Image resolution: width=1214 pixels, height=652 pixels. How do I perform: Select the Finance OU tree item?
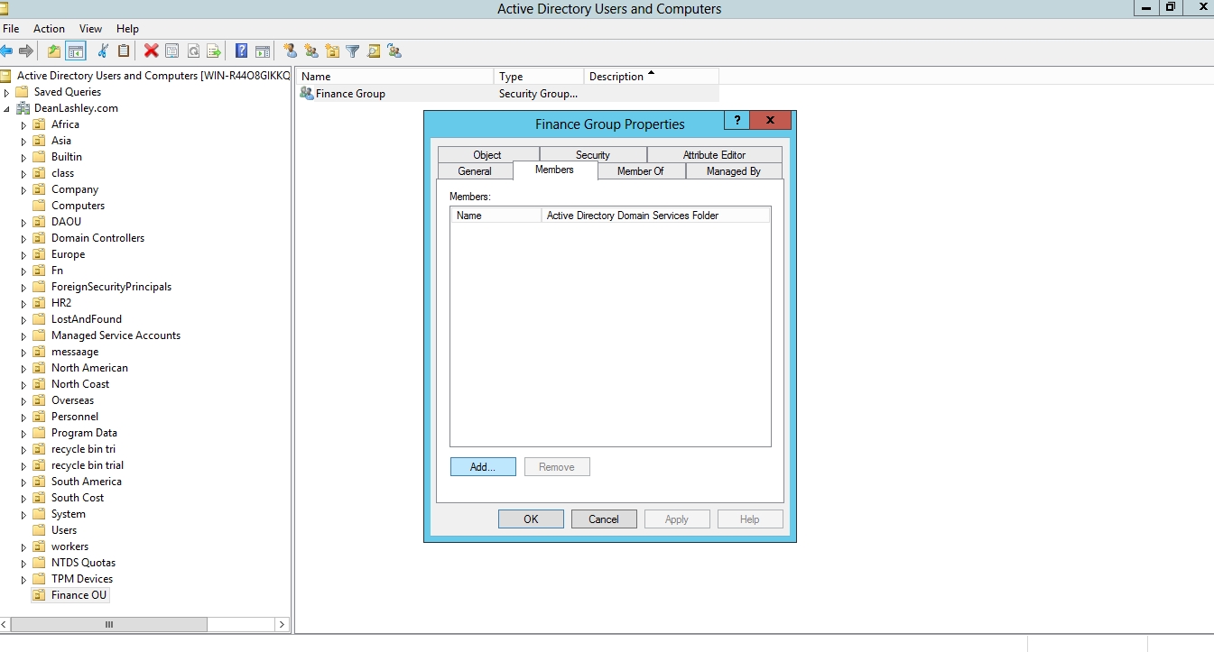[x=79, y=595]
